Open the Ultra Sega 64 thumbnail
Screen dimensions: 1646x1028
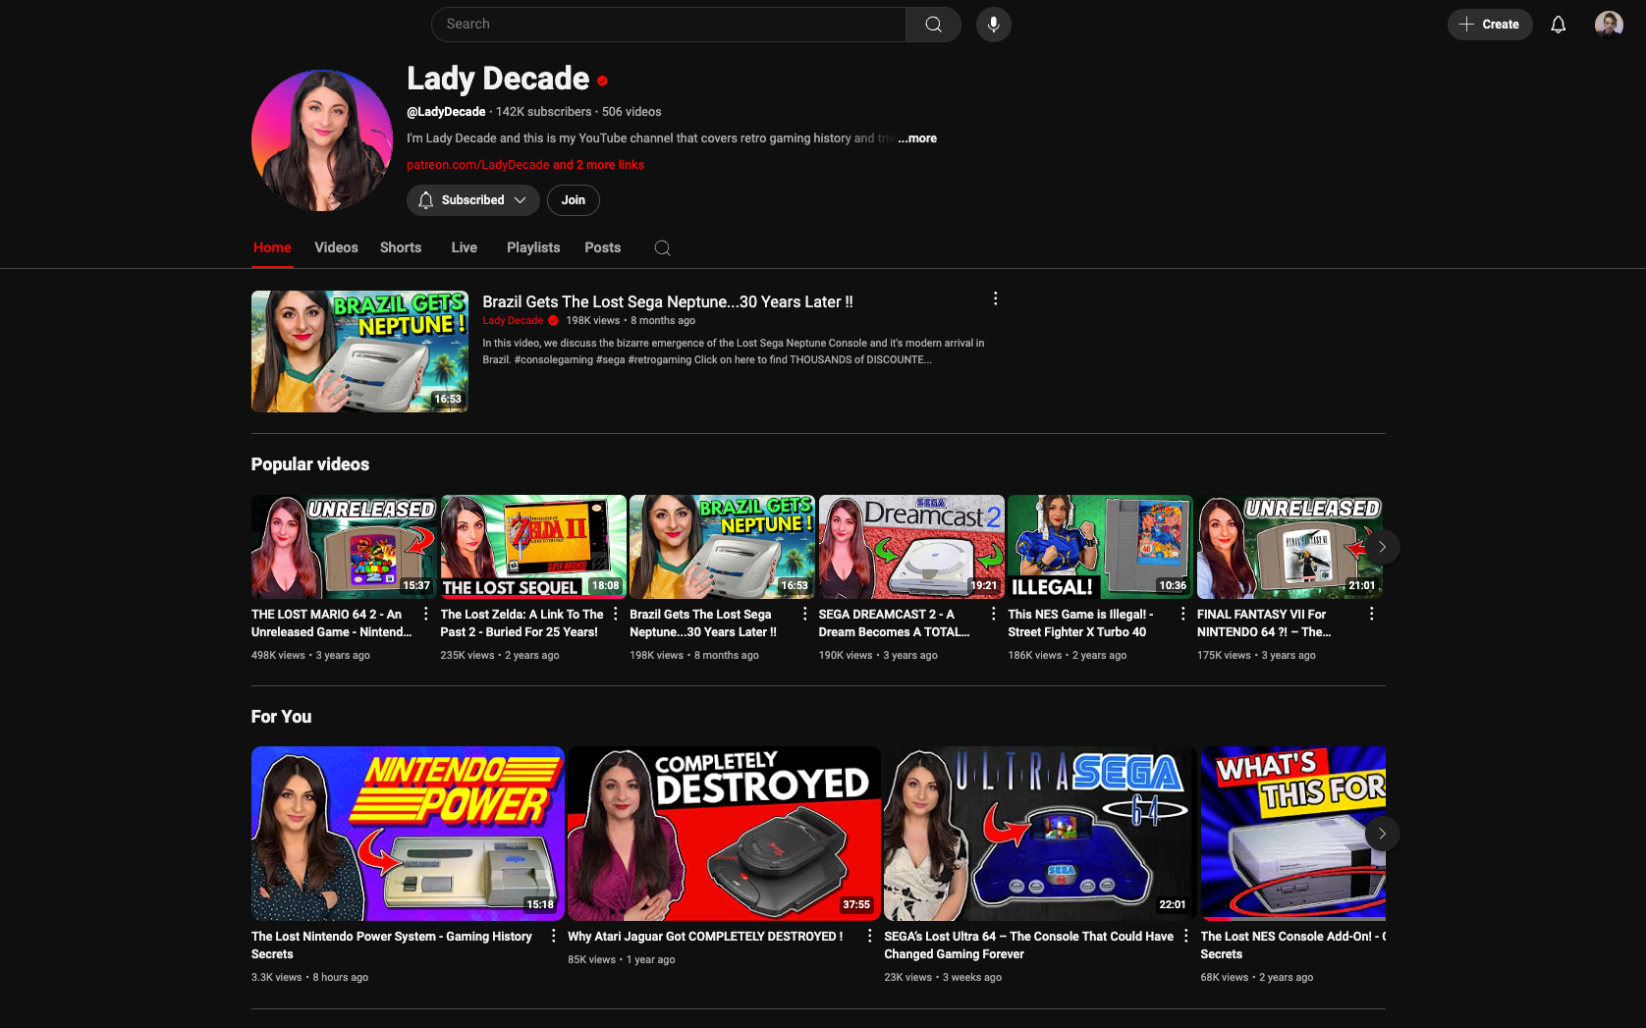point(1040,834)
